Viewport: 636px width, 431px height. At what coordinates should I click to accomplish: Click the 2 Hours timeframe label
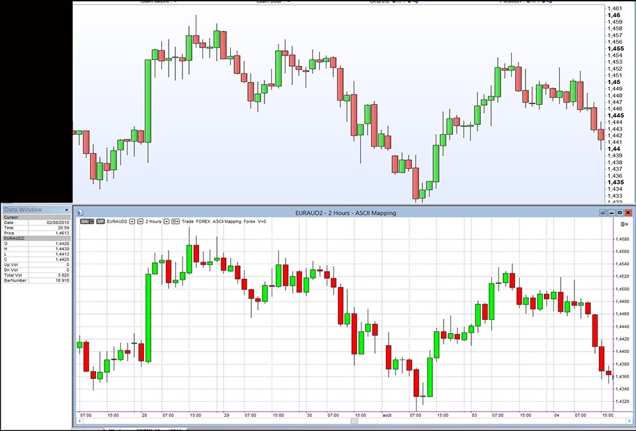[x=153, y=221]
